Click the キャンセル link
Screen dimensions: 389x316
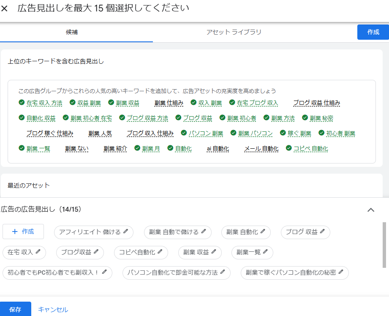[53, 309]
